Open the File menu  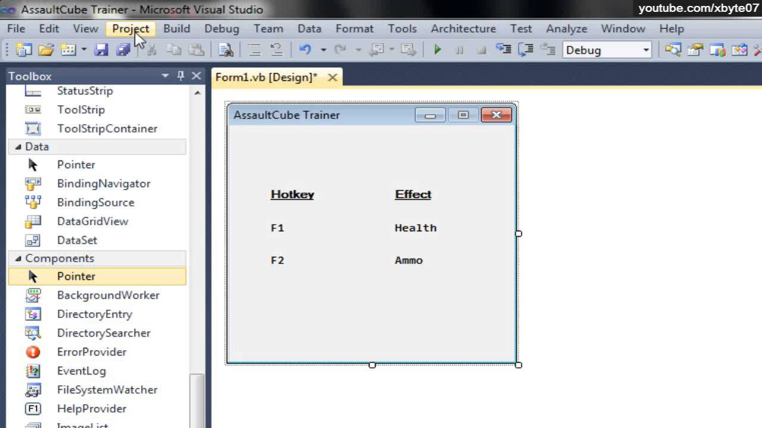point(16,29)
